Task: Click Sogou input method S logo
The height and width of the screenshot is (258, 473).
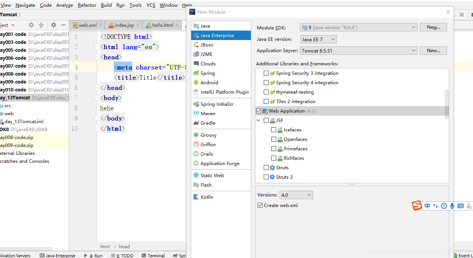Action: [417, 205]
